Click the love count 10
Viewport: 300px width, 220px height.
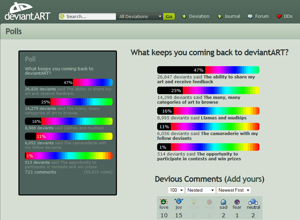[x=164, y=216]
